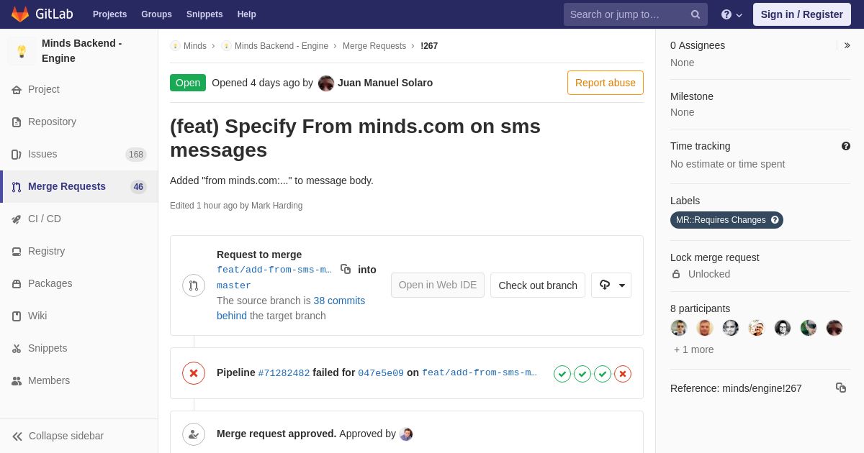Show the + 1 more participants
The width and height of the screenshot is (864, 453).
[x=694, y=349]
